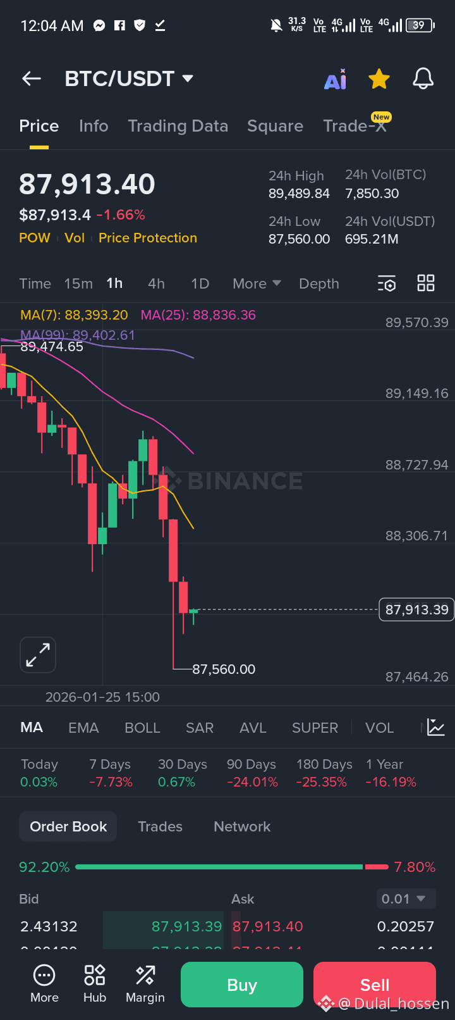The image size is (455, 1020).
Task: Open the Binance AI assistant
Action: point(336,78)
